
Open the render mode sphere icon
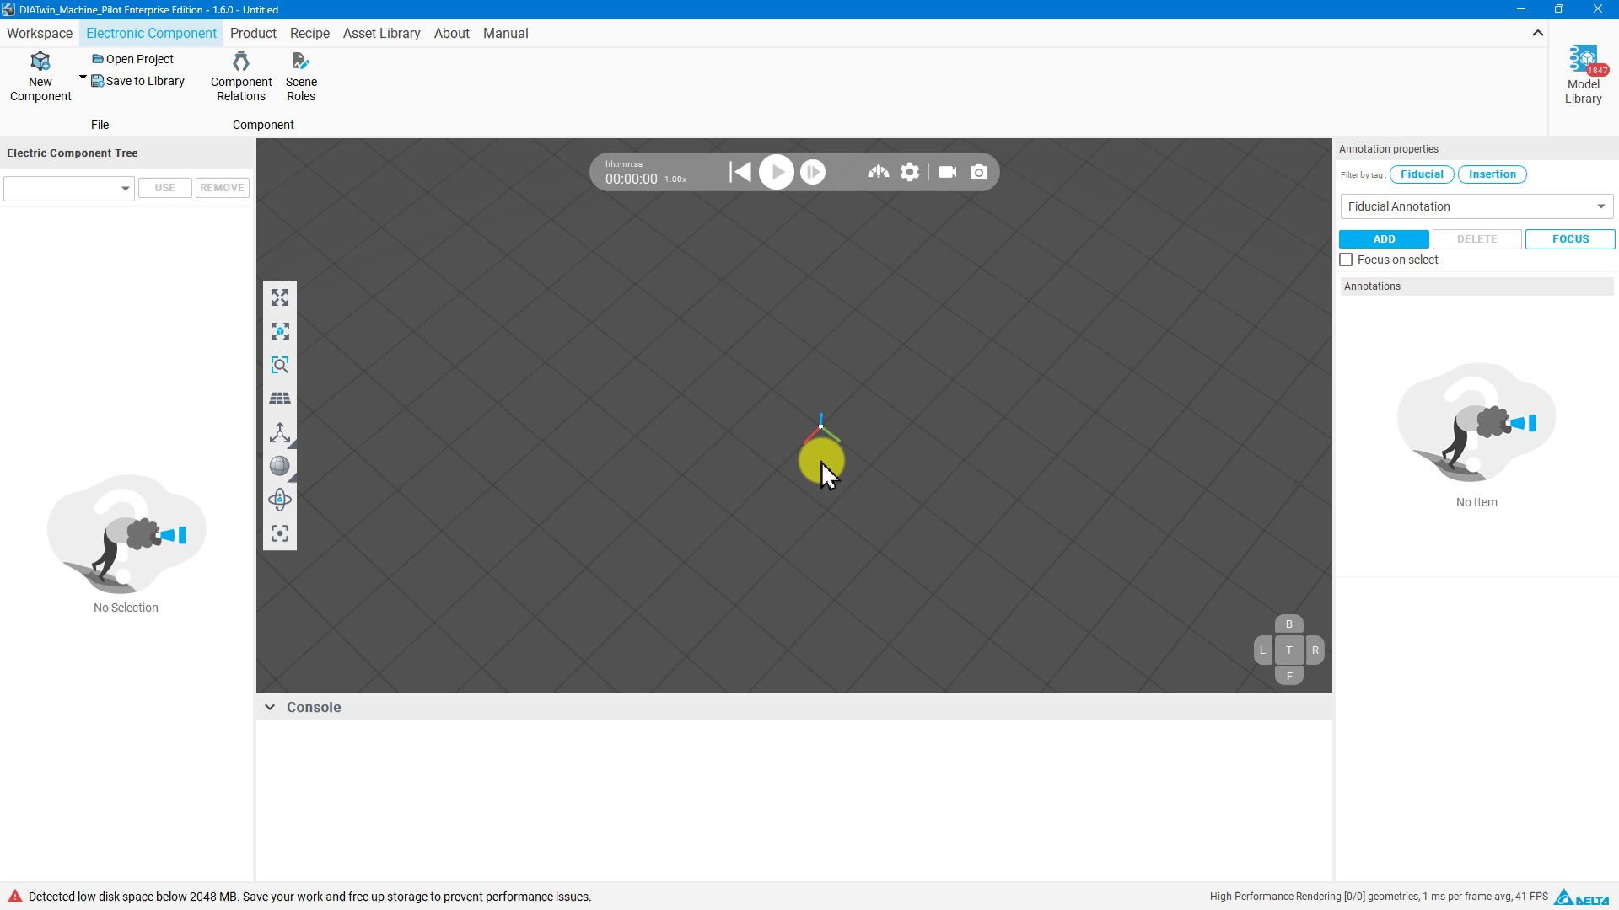(280, 466)
